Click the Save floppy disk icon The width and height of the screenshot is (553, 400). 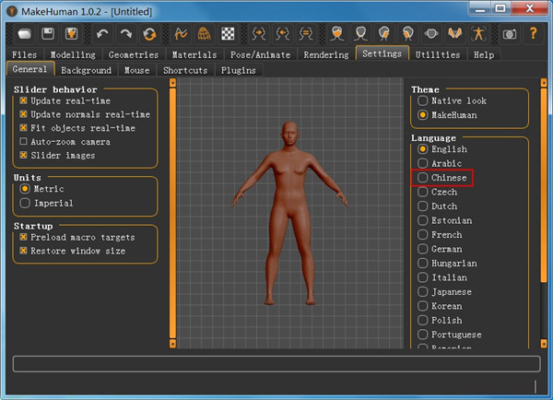tap(46, 33)
